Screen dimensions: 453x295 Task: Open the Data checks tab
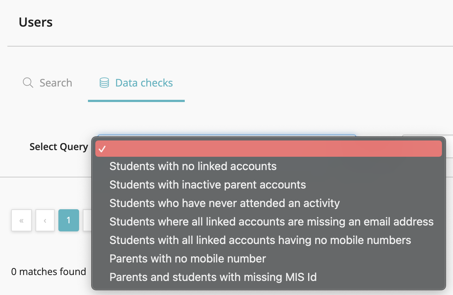[136, 83]
